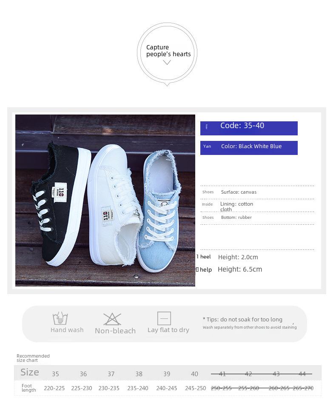Select size 38 in the size chart
Screen dimensions: 336x401
[139, 374]
